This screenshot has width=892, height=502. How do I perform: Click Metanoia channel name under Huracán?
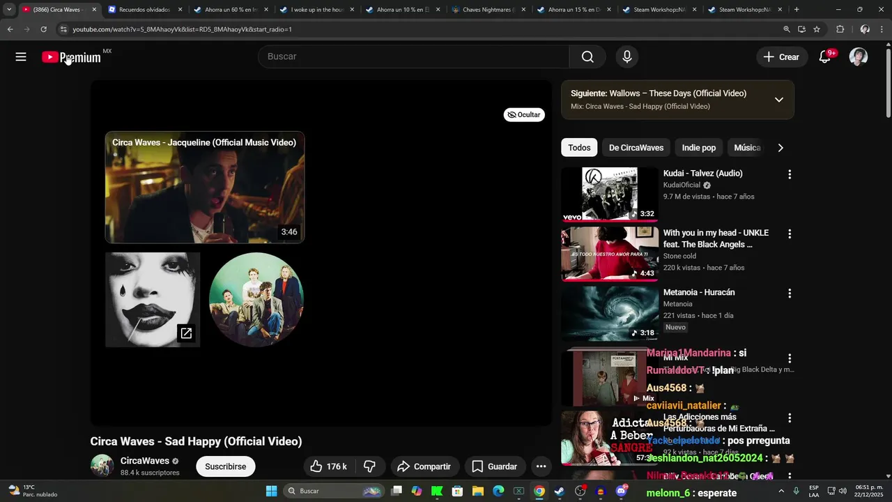tap(678, 304)
